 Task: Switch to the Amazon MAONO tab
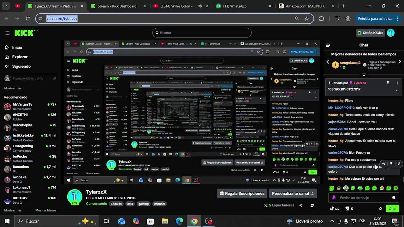point(306,6)
